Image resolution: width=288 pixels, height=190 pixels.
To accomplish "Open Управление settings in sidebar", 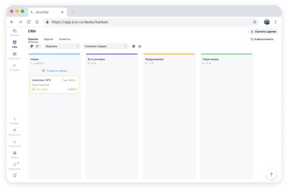I will [x=15, y=166].
